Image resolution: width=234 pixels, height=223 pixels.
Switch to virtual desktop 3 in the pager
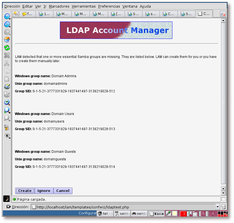pos(203,213)
